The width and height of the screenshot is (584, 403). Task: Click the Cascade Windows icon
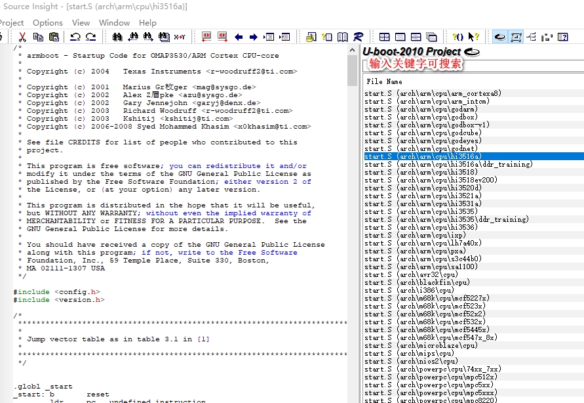point(431,37)
